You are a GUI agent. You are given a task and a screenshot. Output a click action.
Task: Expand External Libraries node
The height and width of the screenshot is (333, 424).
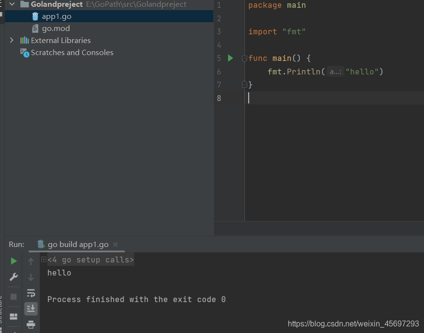12,40
